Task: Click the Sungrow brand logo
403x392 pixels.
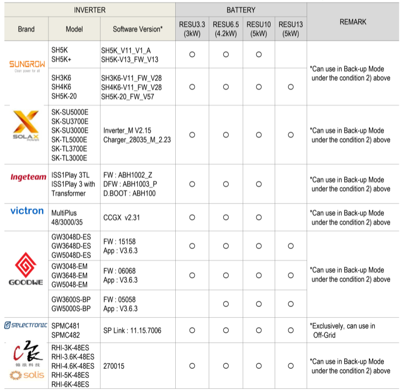Action: pyautogui.click(x=27, y=66)
